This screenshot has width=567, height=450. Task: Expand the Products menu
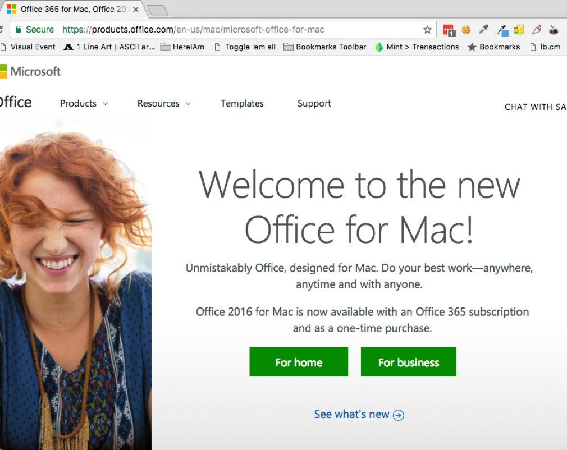pos(84,104)
